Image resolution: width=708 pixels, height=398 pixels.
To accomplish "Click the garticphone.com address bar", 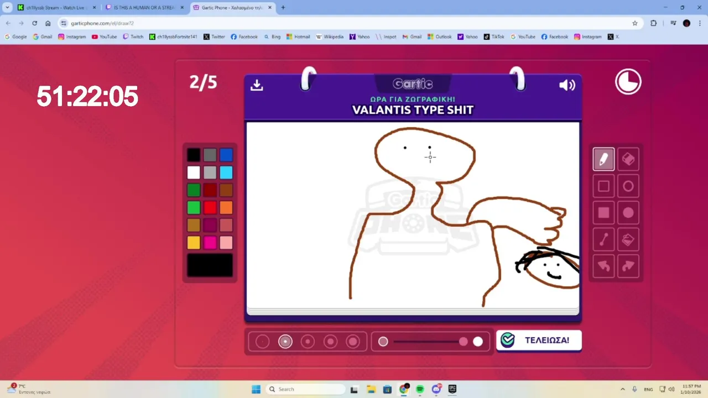I will pos(348,23).
